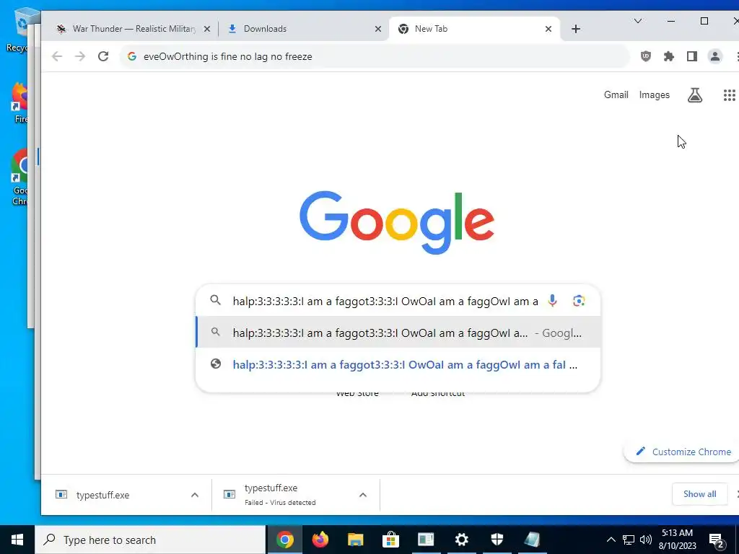Click the failed virus-detected typestuff.exe item
Viewport: 739px width, 554px height.
280,495
